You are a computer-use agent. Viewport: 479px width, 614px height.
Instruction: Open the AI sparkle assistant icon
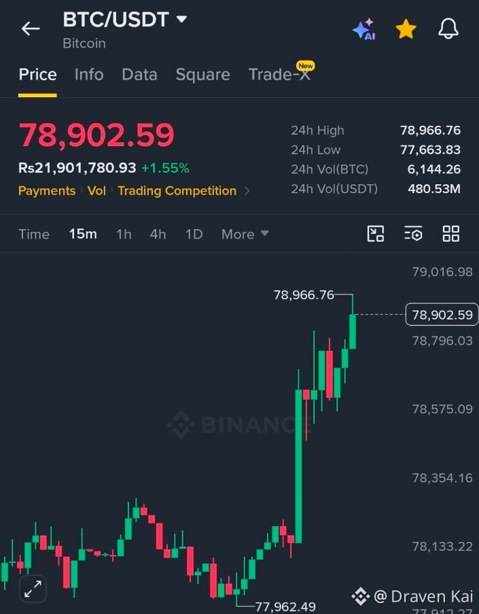[x=364, y=29]
